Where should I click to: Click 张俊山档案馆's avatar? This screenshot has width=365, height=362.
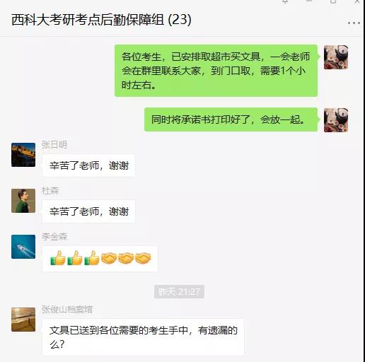click(x=23, y=320)
